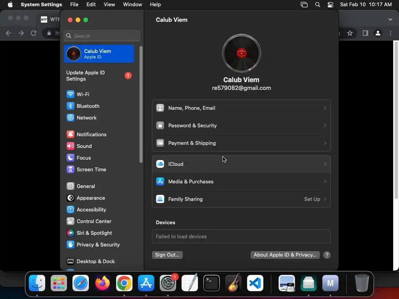The image size is (399, 299).
Task: Open Google Chrome from the Dock
Action: point(124,283)
